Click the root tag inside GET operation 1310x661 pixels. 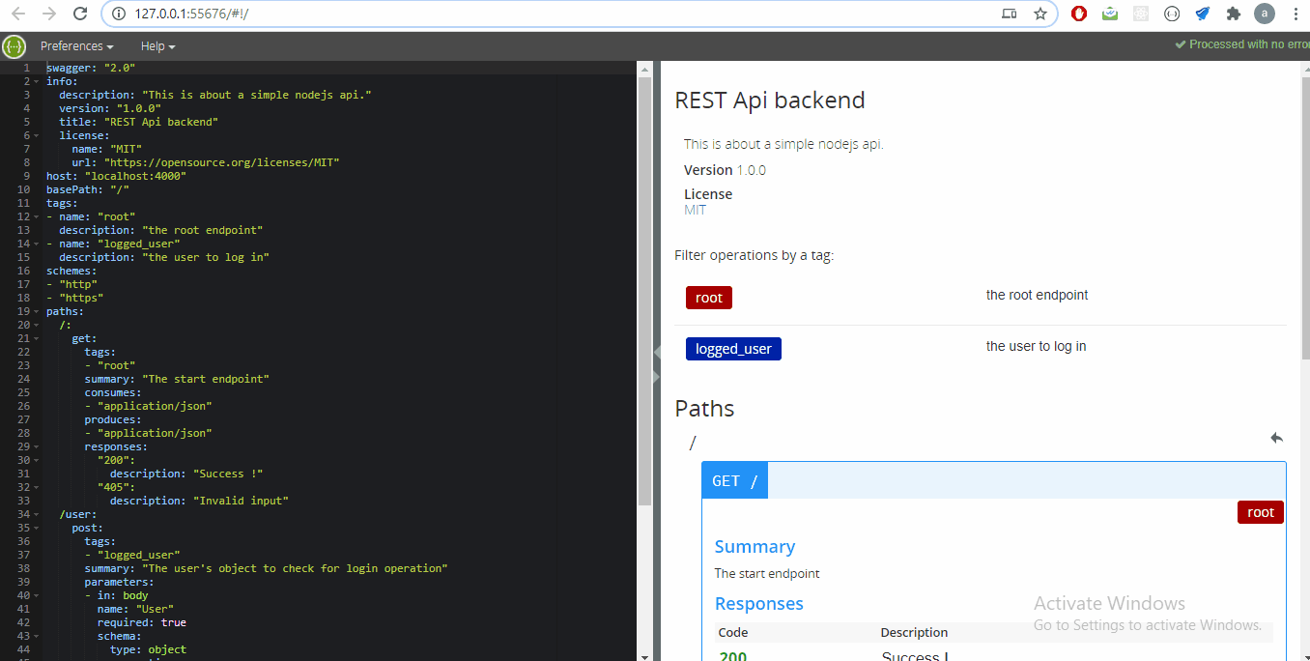point(1261,512)
